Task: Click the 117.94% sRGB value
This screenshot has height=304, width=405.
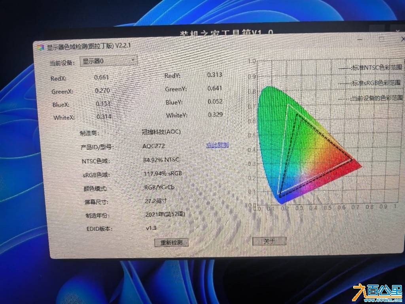Action: 163,173
